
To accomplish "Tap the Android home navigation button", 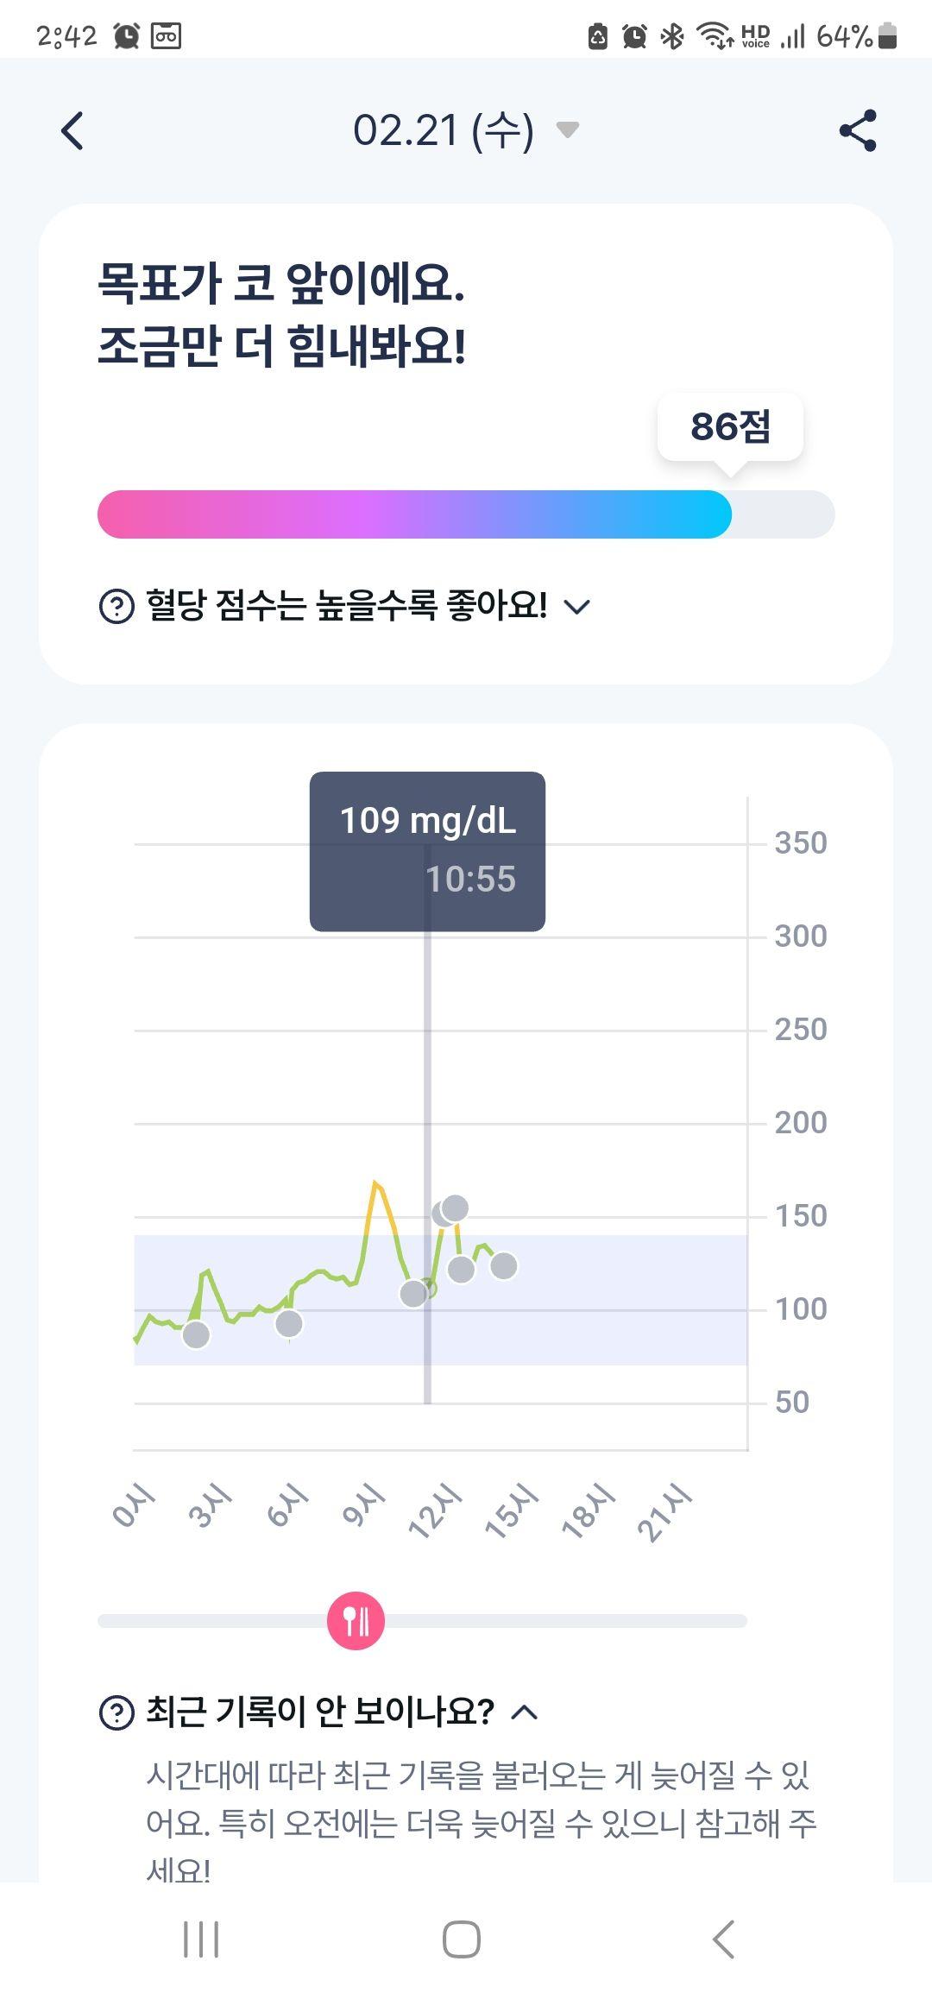I will pos(462,1939).
